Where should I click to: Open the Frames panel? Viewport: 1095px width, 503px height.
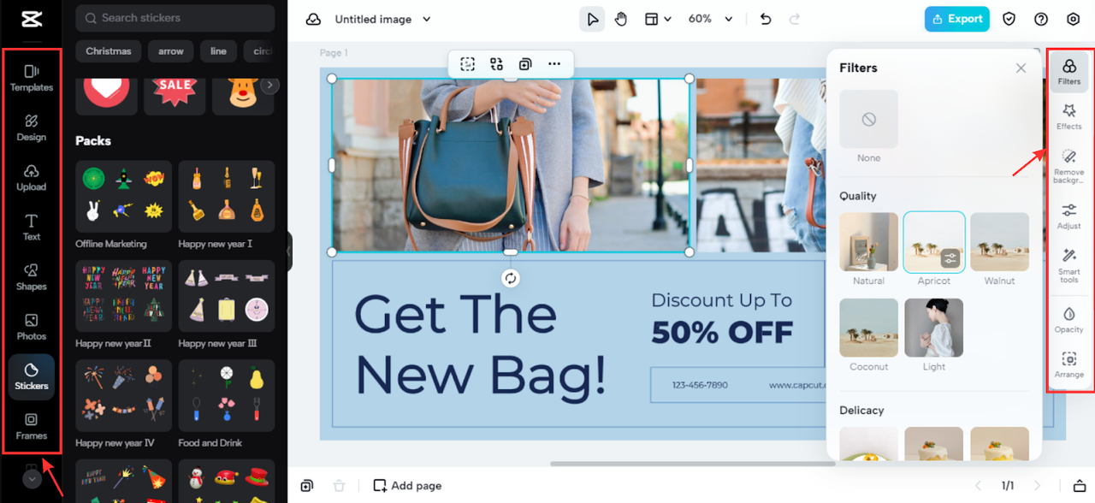coord(32,426)
